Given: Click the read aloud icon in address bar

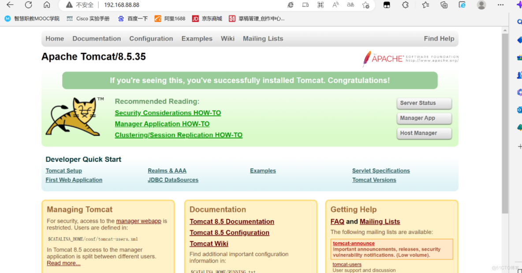Looking at the screenshot, I should click(x=335, y=5).
